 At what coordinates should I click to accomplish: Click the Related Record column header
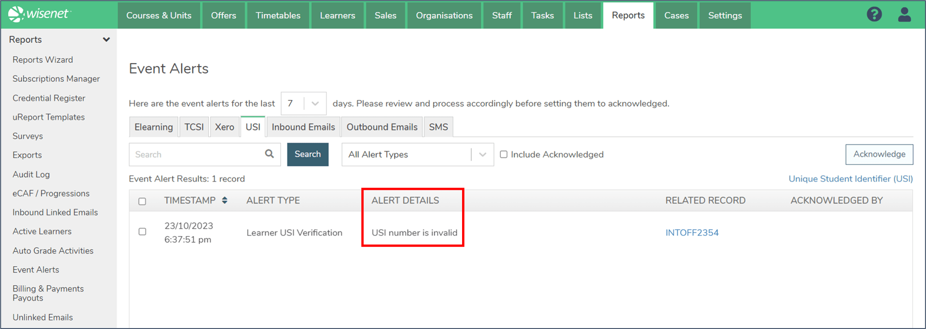point(705,200)
